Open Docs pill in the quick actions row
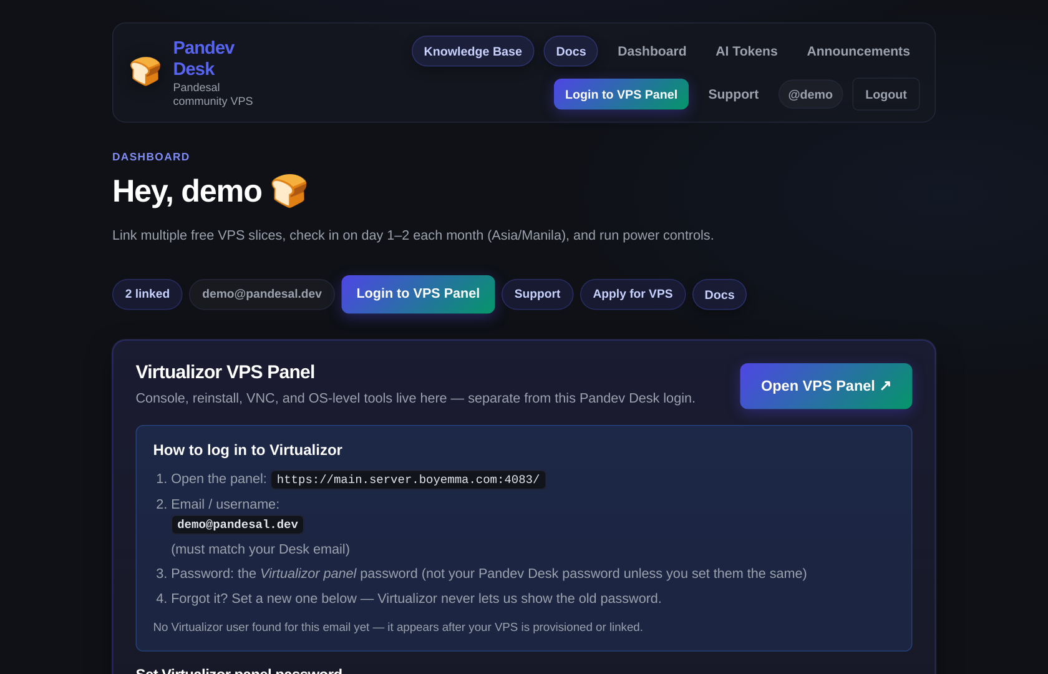This screenshot has height=674, width=1048. coord(719,295)
